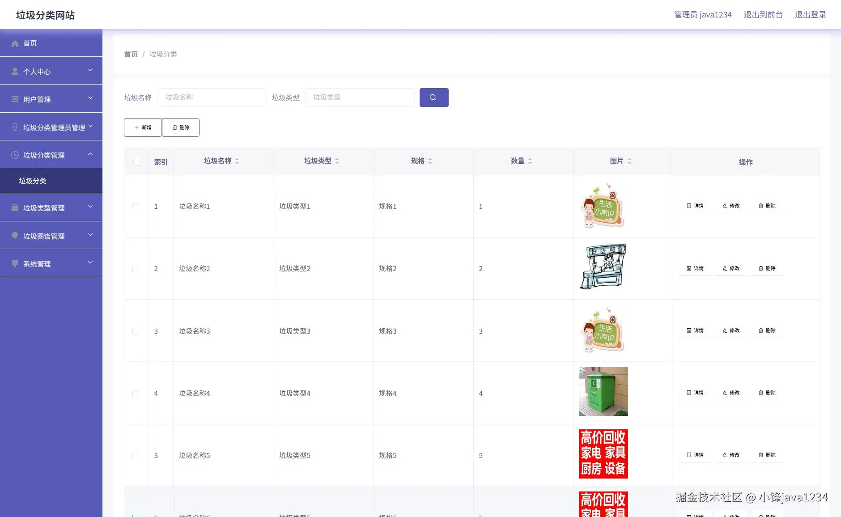Sort by 规格 column arrows
The height and width of the screenshot is (517, 841).
(430, 161)
